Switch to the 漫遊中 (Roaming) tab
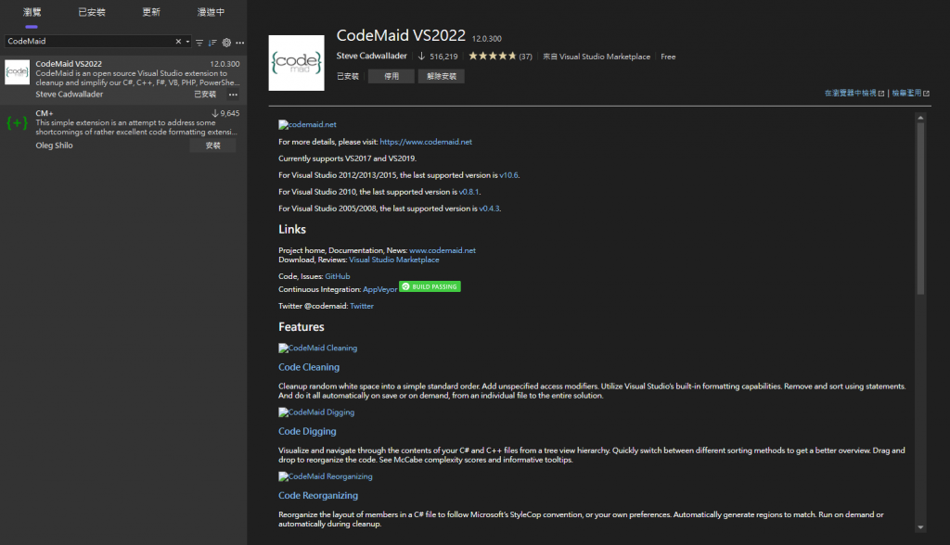The height and width of the screenshot is (545, 950). point(211,12)
